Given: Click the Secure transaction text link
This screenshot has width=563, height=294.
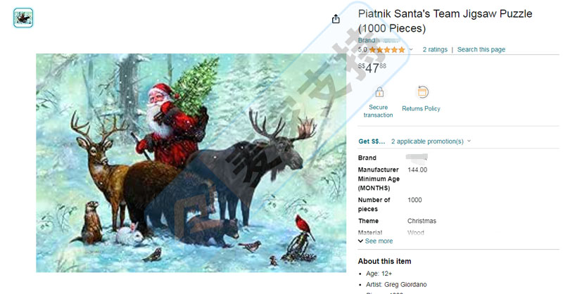Looking at the screenshot, I should [x=378, y=111].
